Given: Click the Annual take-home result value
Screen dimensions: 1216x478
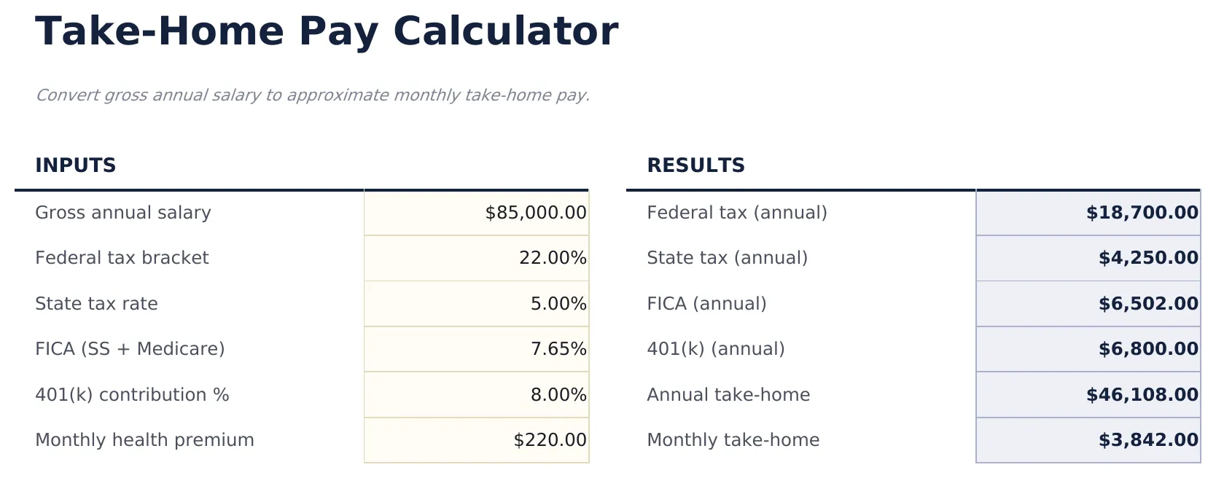Looking at the screenshot, I should 1087,394.
